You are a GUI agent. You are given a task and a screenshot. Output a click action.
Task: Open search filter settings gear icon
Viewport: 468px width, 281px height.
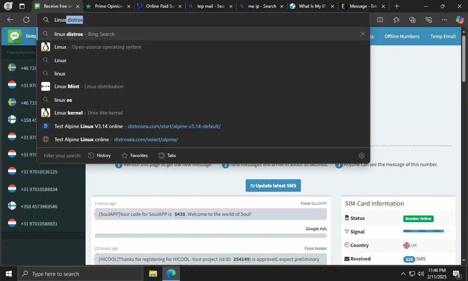(362, 156)
